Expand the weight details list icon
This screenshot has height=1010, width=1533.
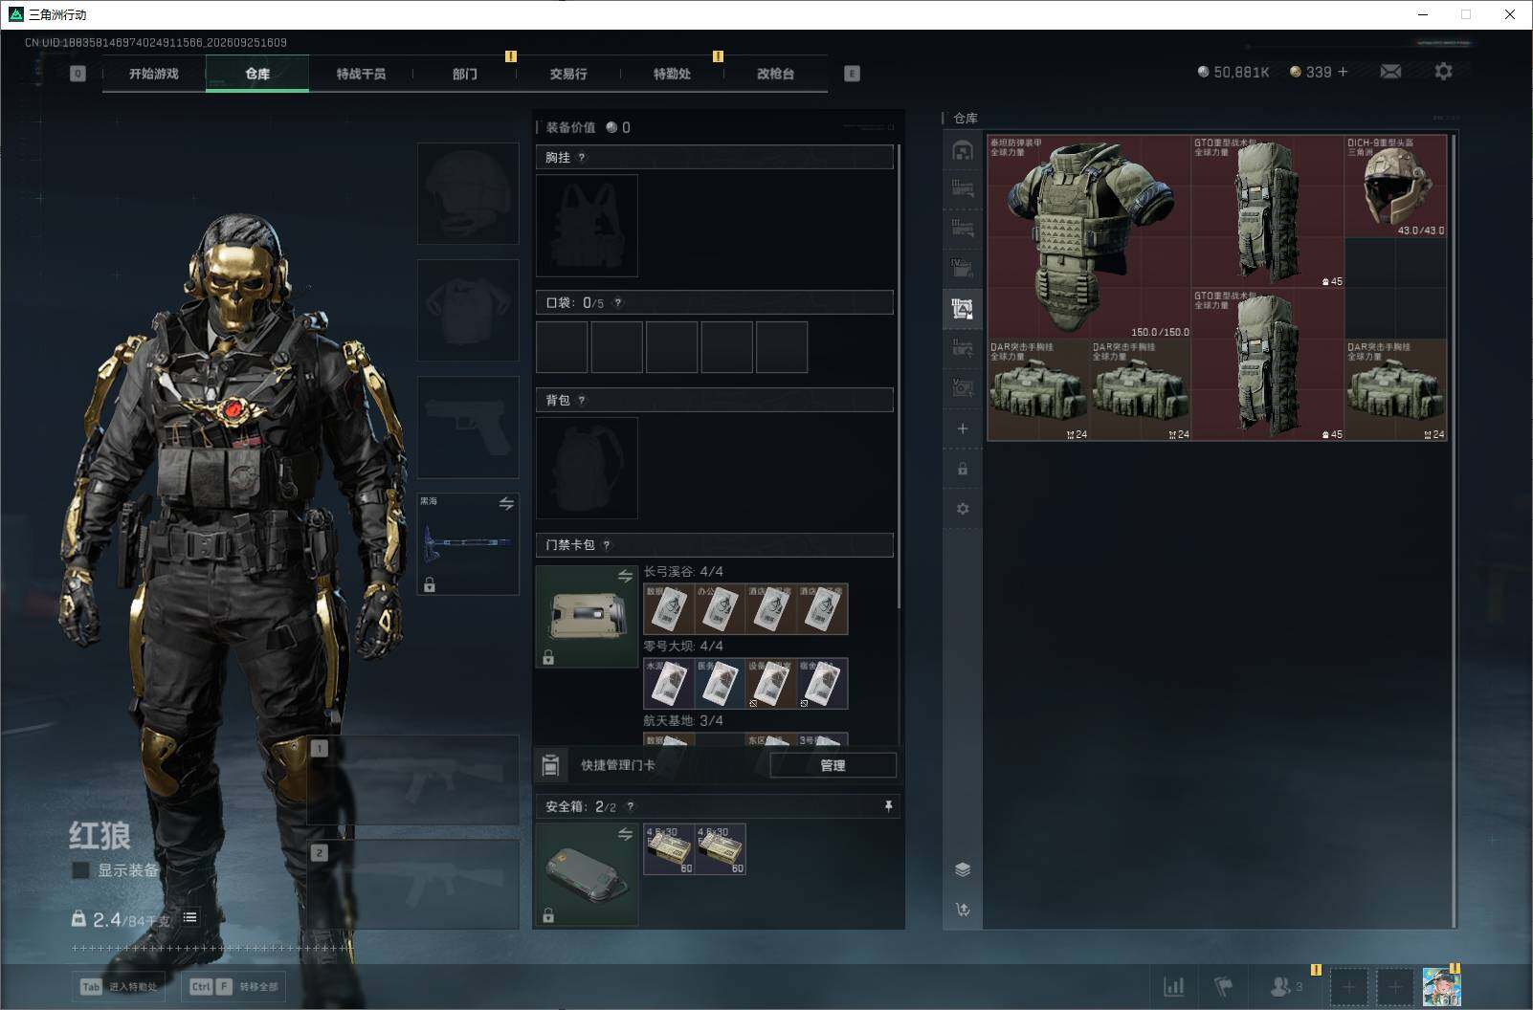point(190,917)
